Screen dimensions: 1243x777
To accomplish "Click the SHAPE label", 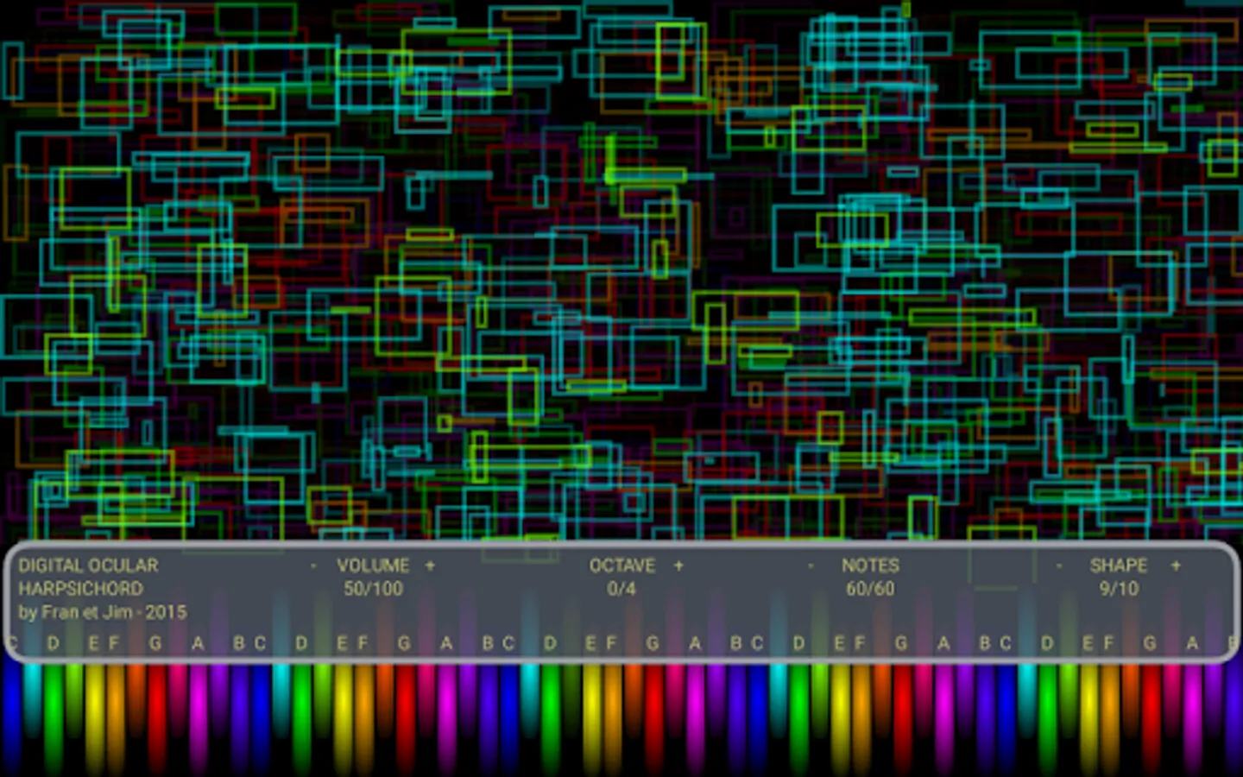I will (x=1119, y=566).
